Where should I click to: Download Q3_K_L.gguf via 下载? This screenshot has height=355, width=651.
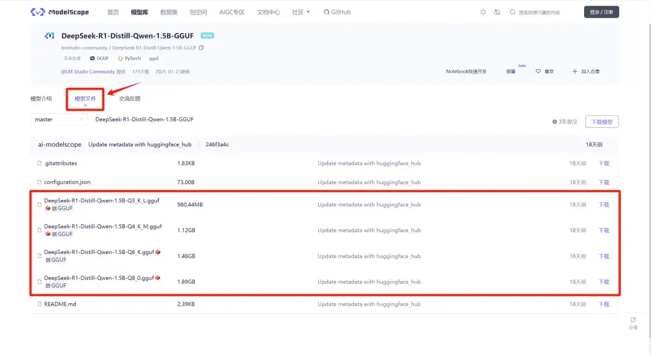click(603, 204)
